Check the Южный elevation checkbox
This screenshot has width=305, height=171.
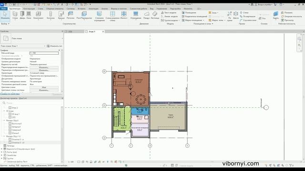click(10, 133)
